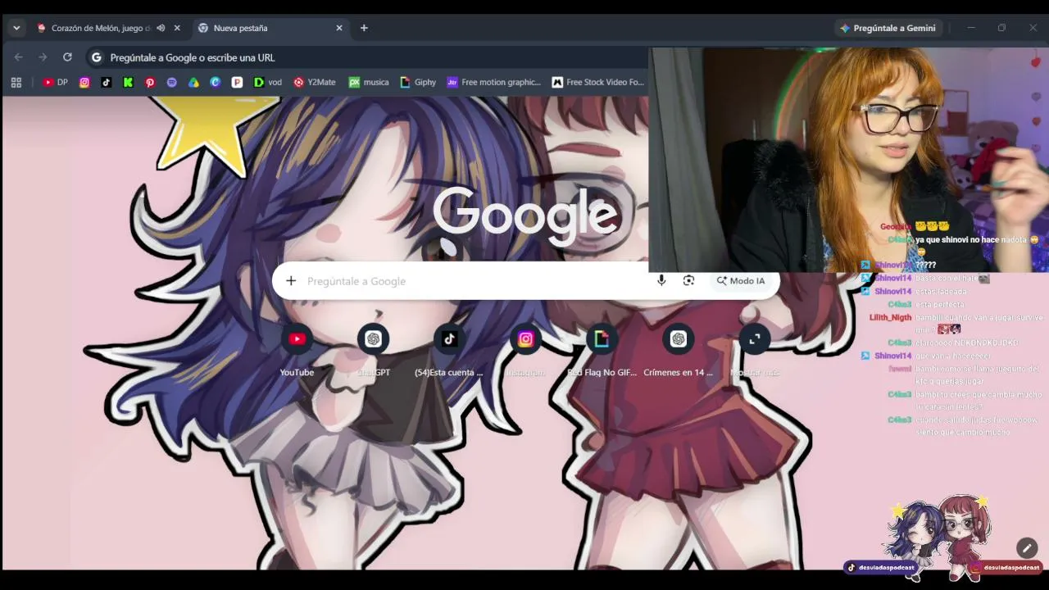1049x590 pixels.
Task: Open the musica bookmark
Action: (x=369, y=82)
